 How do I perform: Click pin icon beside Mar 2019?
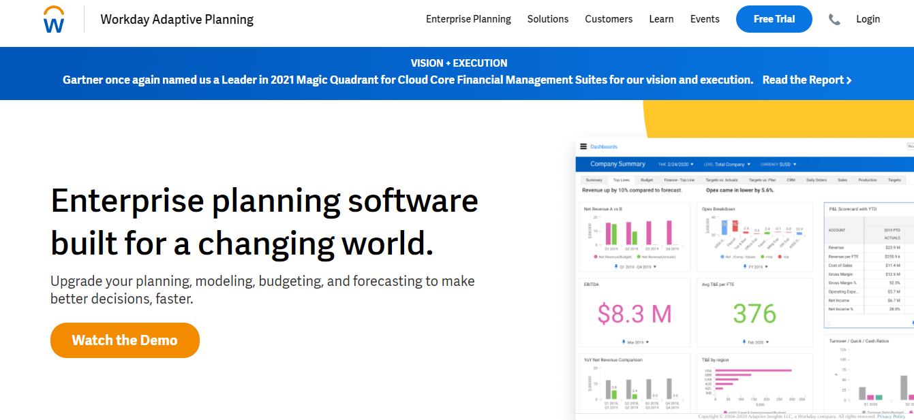624,342
